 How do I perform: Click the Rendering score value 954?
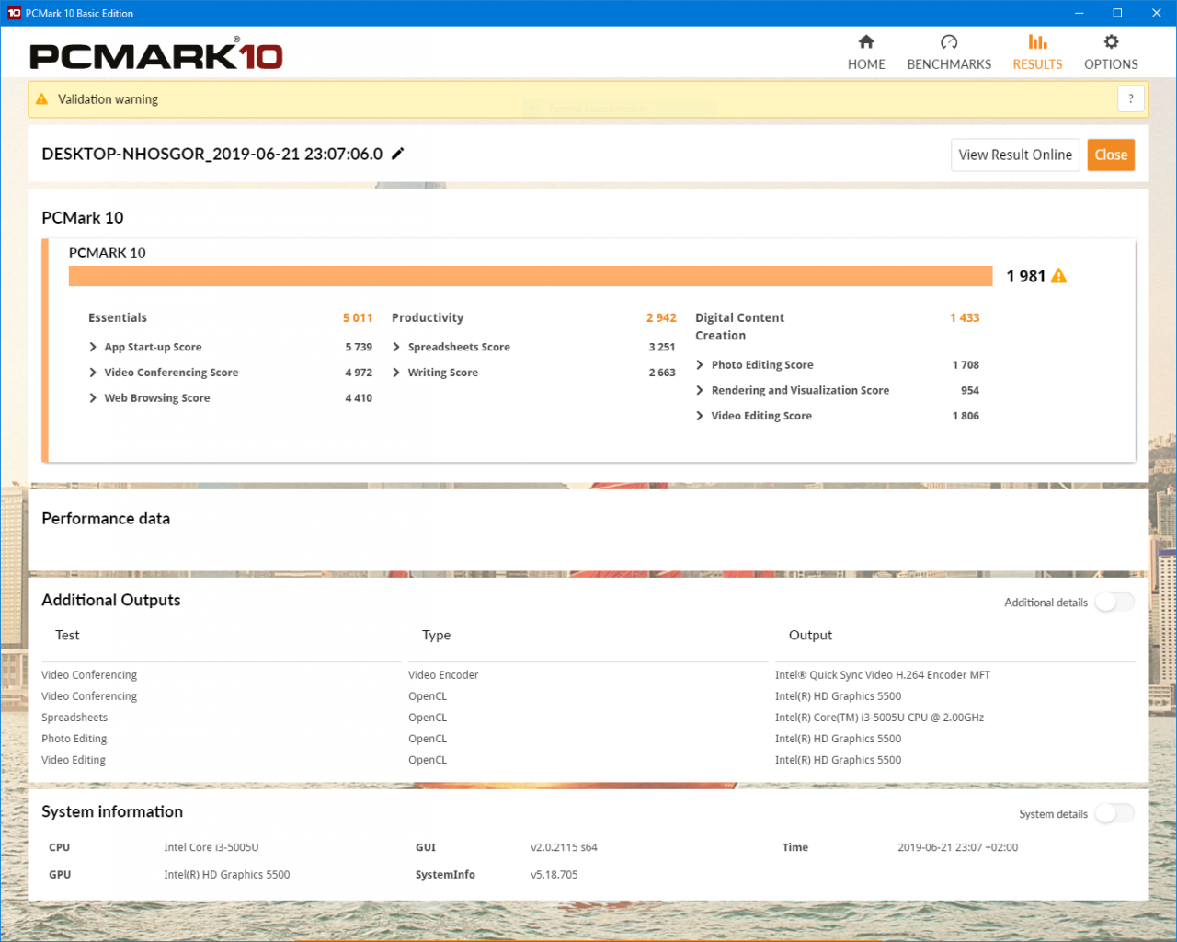tap(970, 390)
